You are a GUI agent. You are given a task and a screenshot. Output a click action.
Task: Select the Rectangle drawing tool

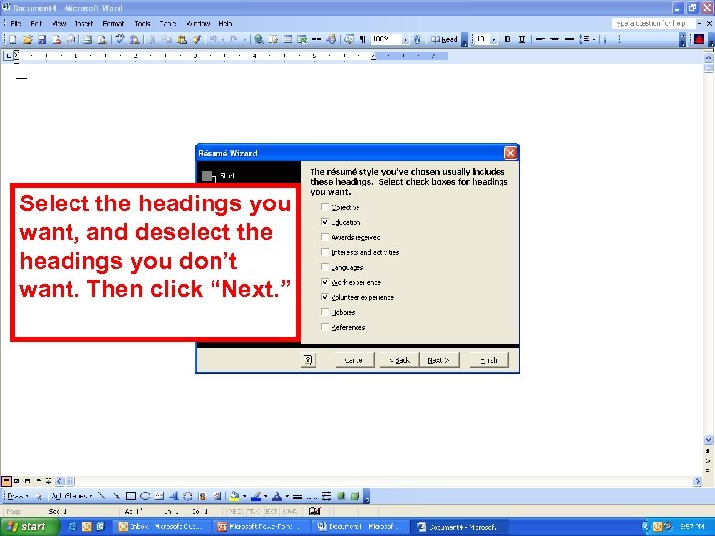(x=131, y=496)
